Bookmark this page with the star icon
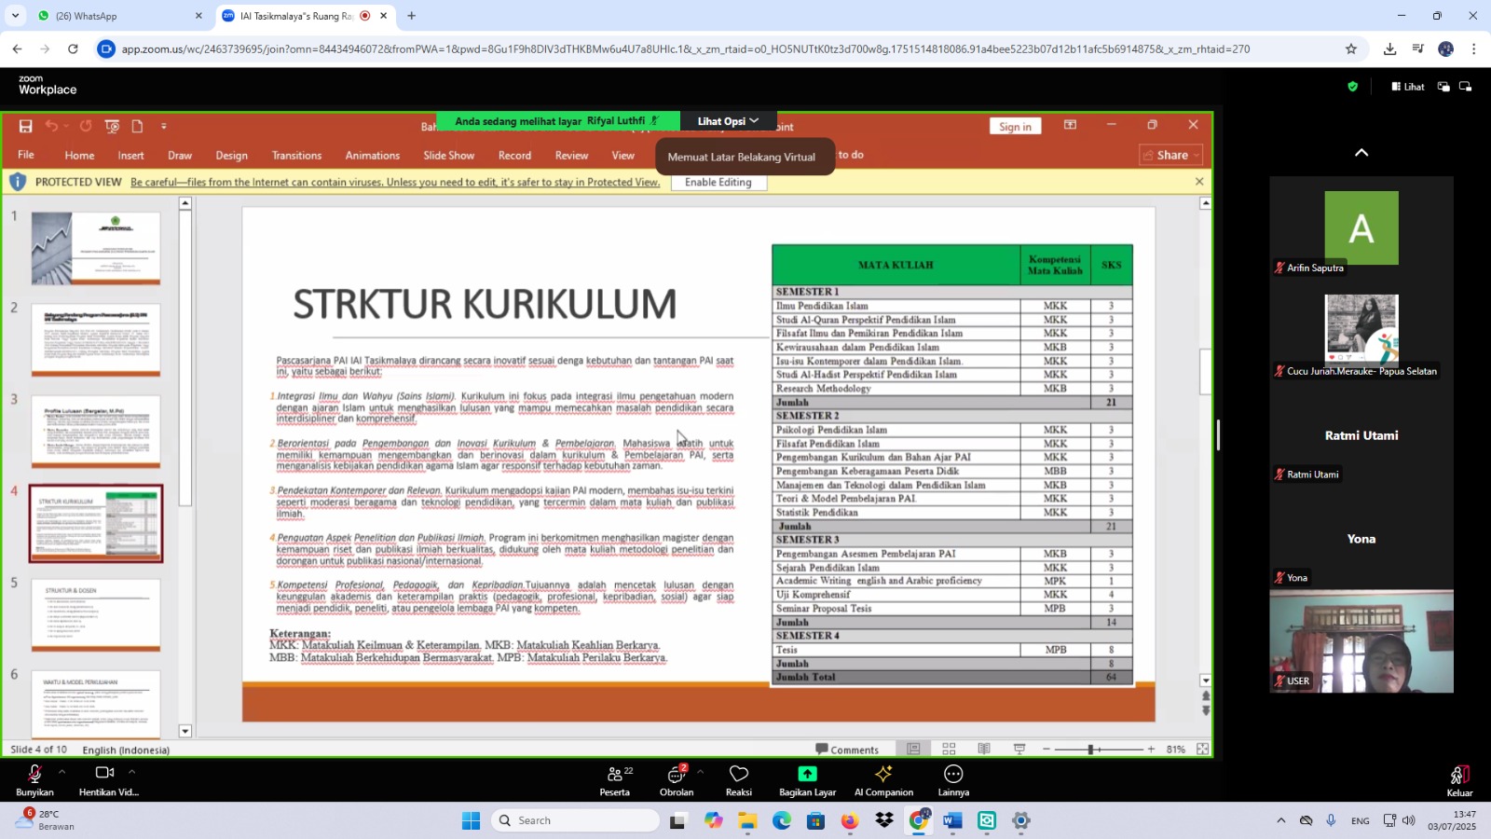Viewport: 1491px width, 839px height. [1351, 49]
